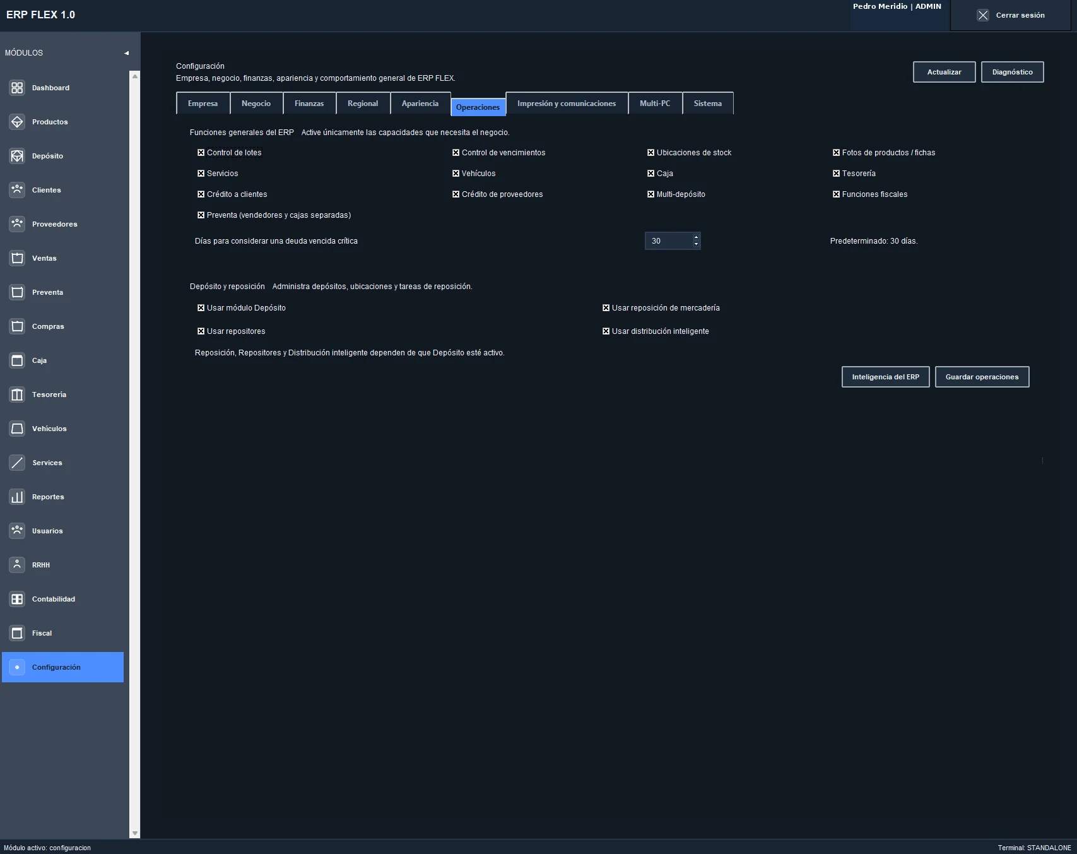
Task: Toggle Usar repositores checkbox
Action: (x=201, y=331)
